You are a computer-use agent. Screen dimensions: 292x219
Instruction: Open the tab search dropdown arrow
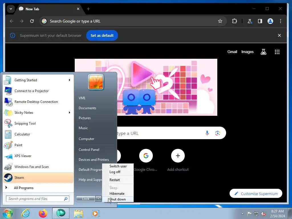click(11, 9)
